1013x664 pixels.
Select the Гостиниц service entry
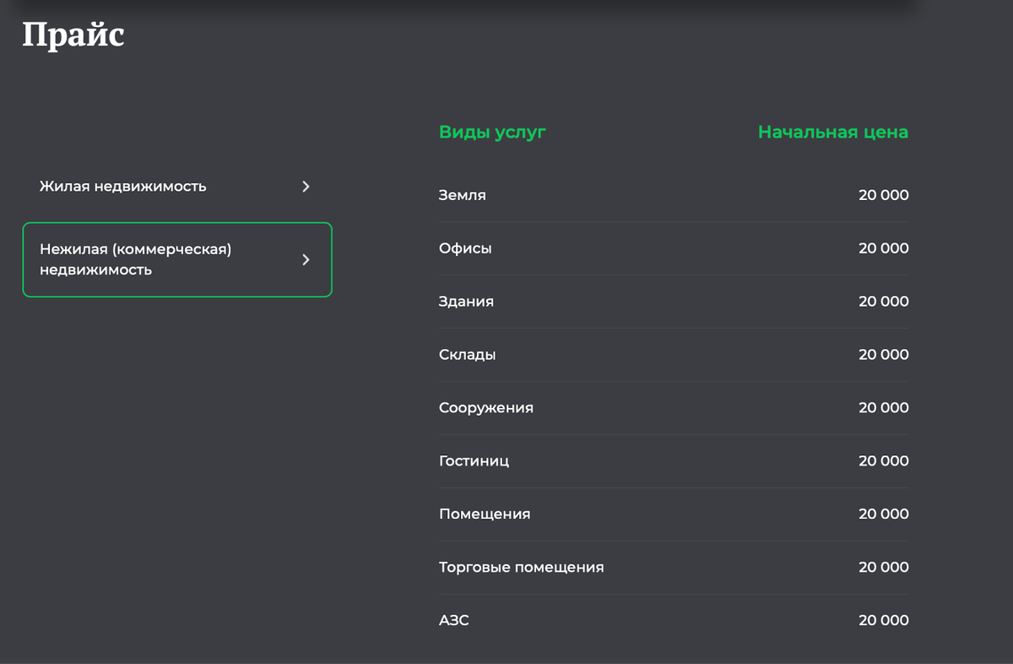point(474,461)
